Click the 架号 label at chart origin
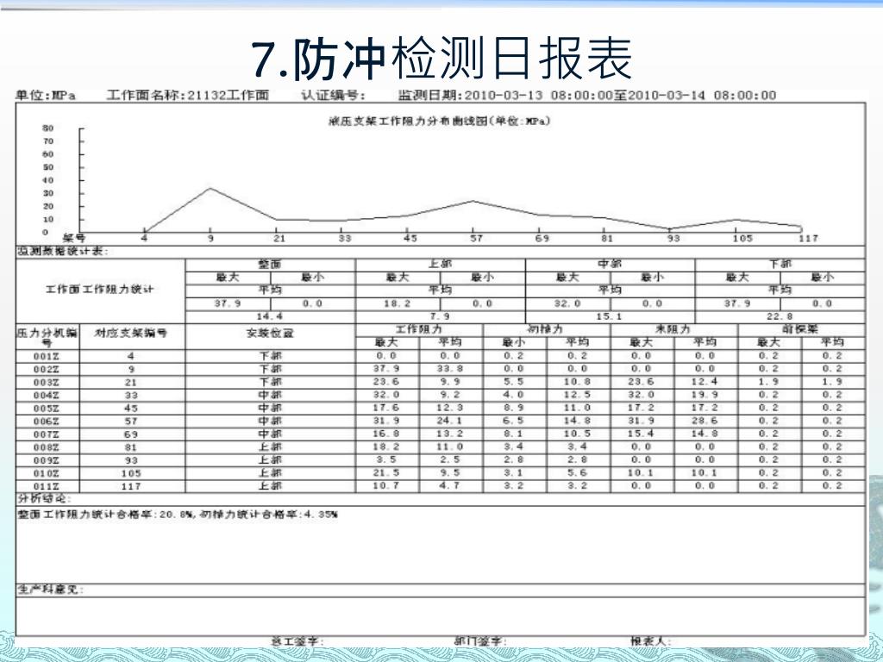Viewport: 883px width, 662px height. click(x=74, y=238)
